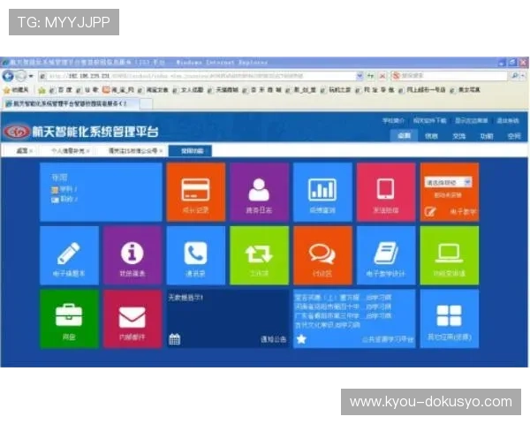Image resolution: width=530 pixels, height=424 pixels.
Task: Close the second page tab
Action: (x=87, y=151)
